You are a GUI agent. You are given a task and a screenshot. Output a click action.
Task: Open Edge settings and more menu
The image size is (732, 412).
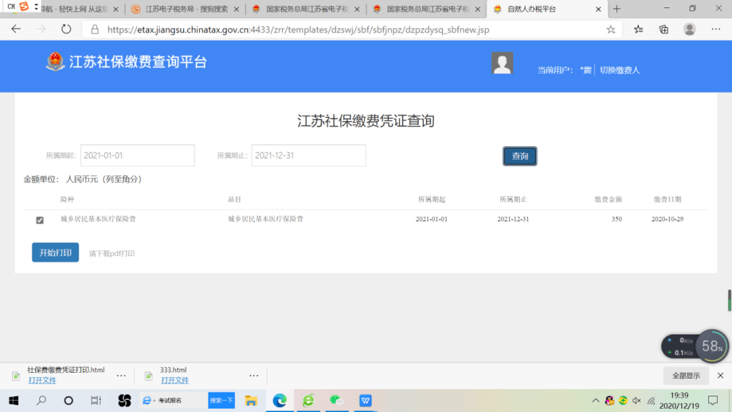click(x=716, y=29)
